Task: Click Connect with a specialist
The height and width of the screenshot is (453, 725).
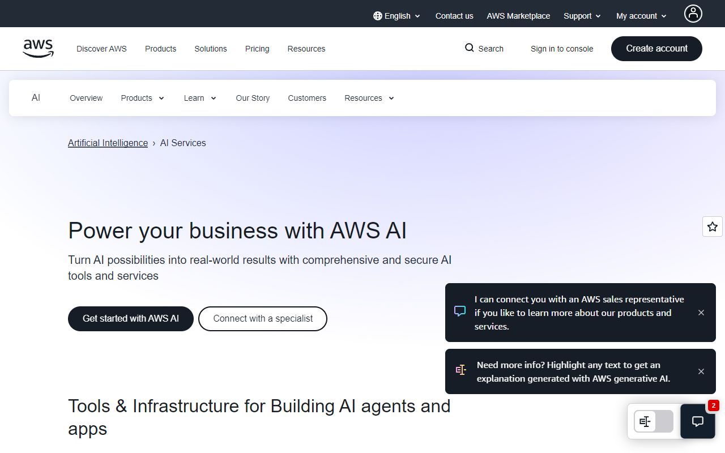Action: coord(262,318)
